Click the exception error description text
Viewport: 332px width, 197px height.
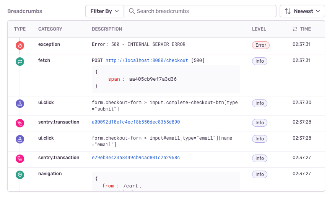(138, 44)
